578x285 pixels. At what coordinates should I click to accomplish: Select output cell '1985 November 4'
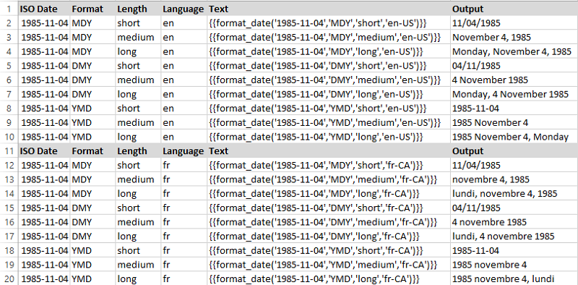point(514,122)
